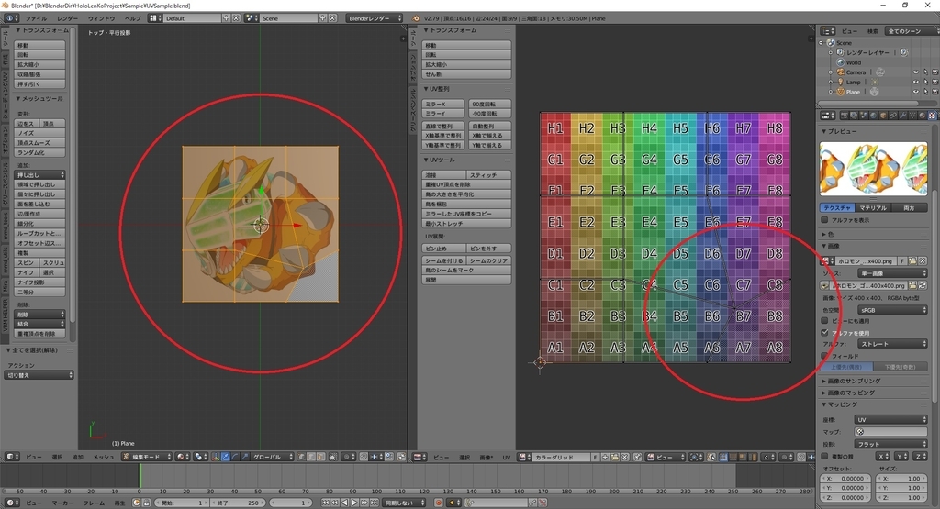Open the ファイル (File) menu
This screenshot has width=940, height=509.
pyautogui.click(x=36, y=18)
